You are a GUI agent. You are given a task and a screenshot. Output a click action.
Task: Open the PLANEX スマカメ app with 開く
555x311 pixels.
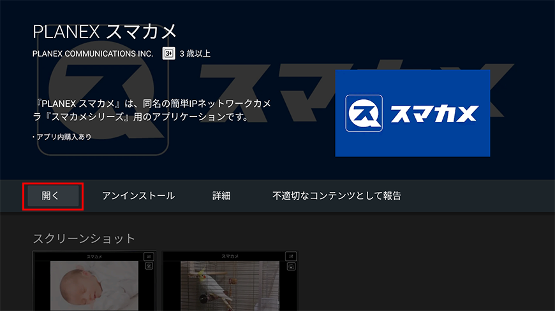[x=53, y=197]
